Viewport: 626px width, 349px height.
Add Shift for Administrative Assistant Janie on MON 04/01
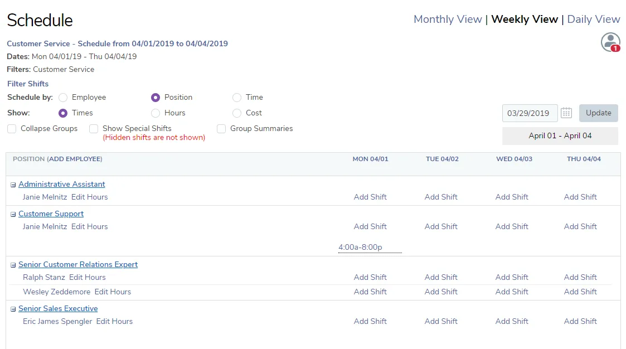[x=370, y=197]
